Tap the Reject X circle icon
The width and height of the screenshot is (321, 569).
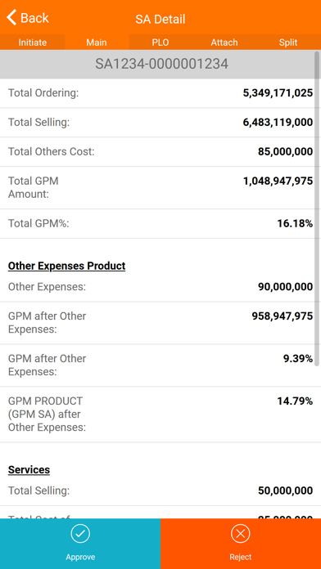pyautogui.click(x=240, y=533)
